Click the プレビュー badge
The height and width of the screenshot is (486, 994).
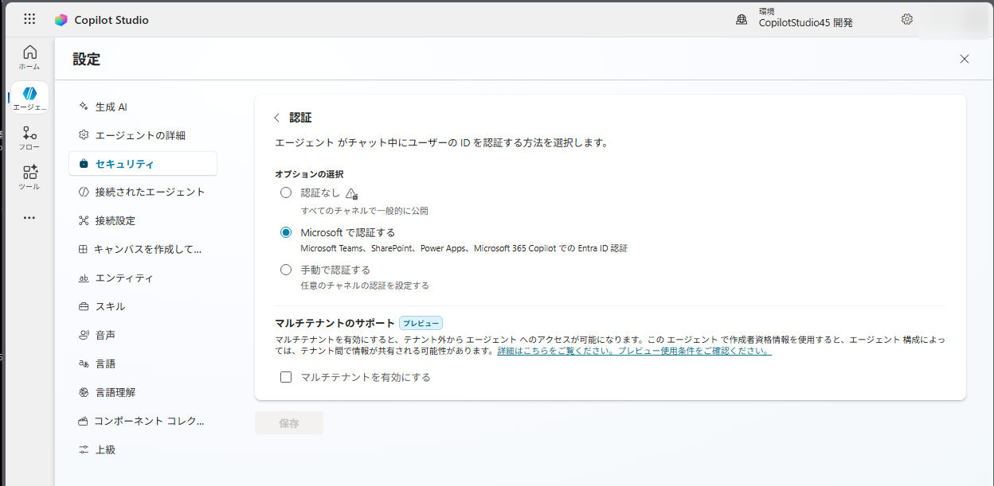421,323
